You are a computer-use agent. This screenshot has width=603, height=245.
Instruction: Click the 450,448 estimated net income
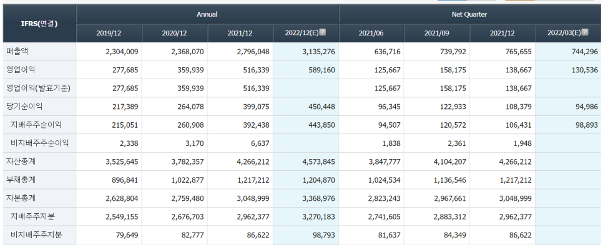point(321,107)
